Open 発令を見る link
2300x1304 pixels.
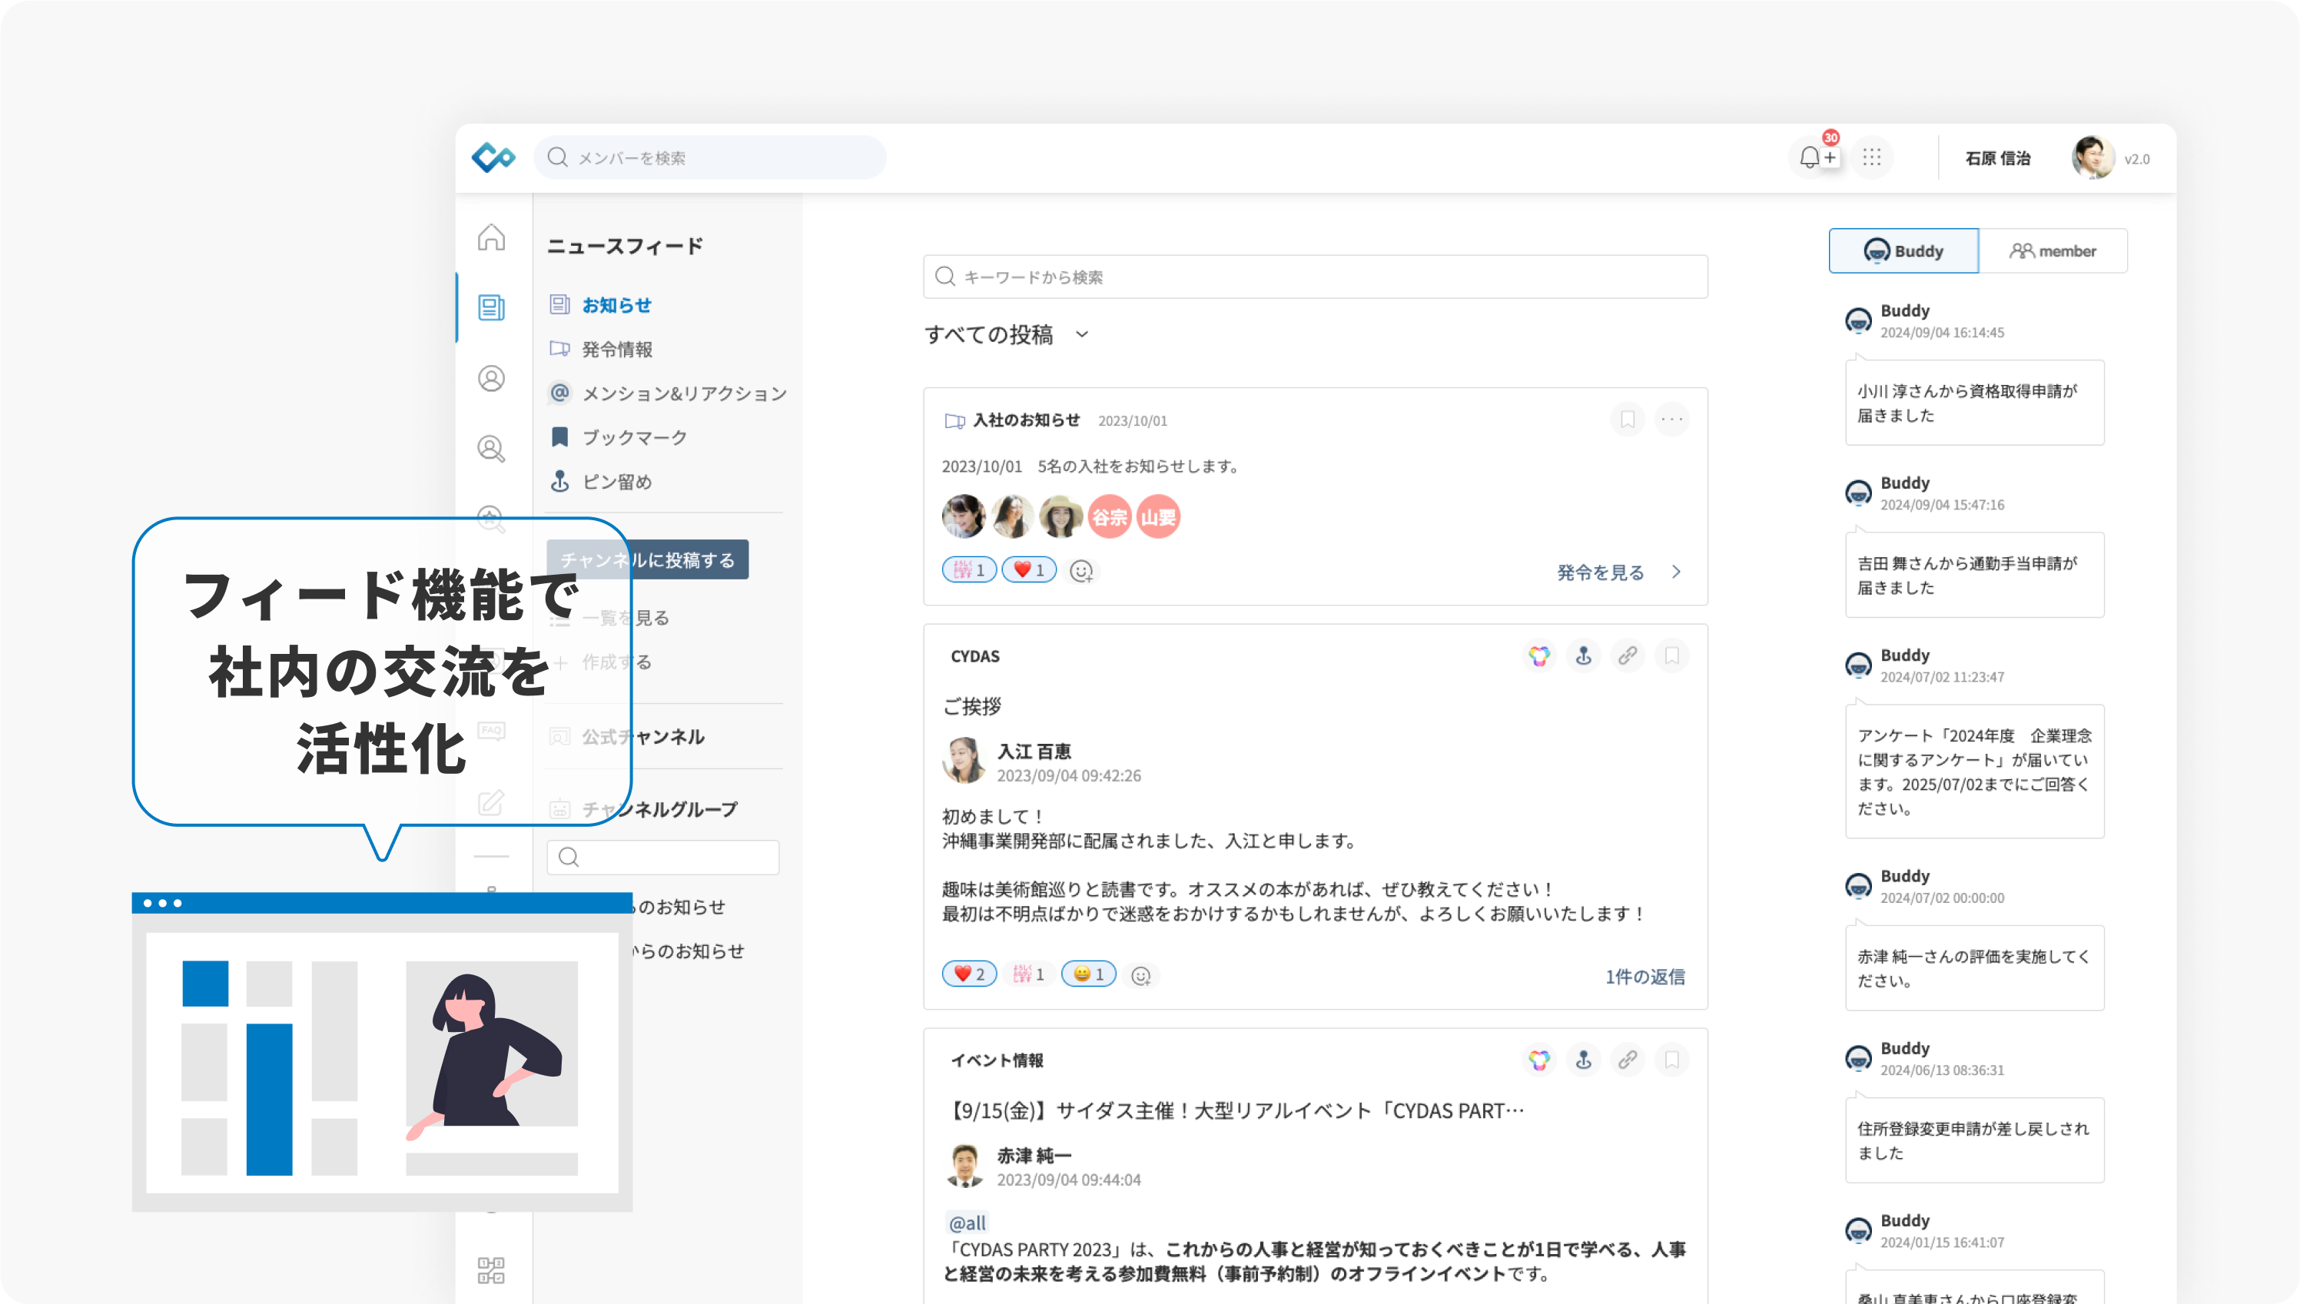tap(1601, 572)
